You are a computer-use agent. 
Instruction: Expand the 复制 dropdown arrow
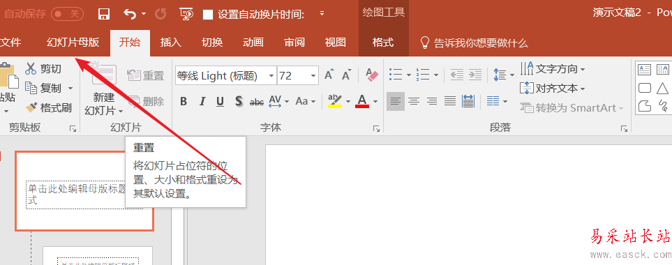pyautogui.click(x=70, y=89)
